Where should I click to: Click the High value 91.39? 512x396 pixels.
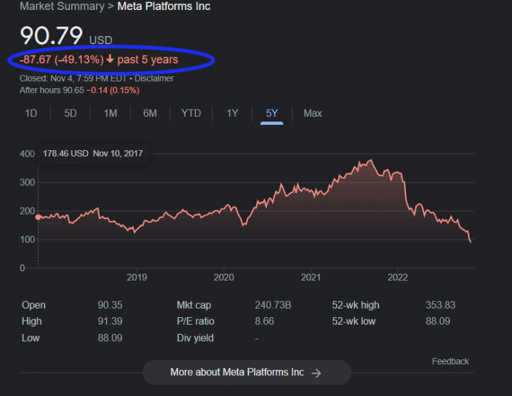tap(110, 321)
